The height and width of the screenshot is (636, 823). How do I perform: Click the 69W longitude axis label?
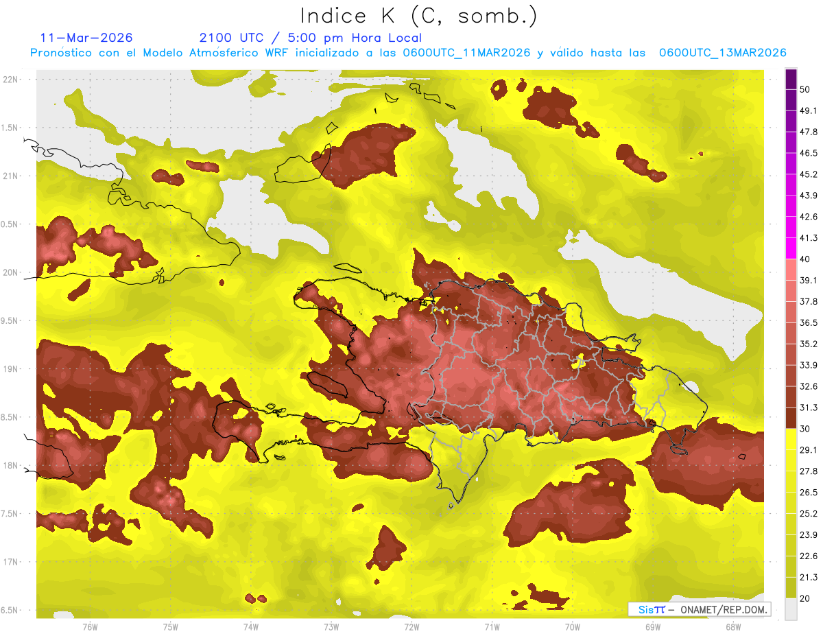pyautogui.click(x=653, y=626)
